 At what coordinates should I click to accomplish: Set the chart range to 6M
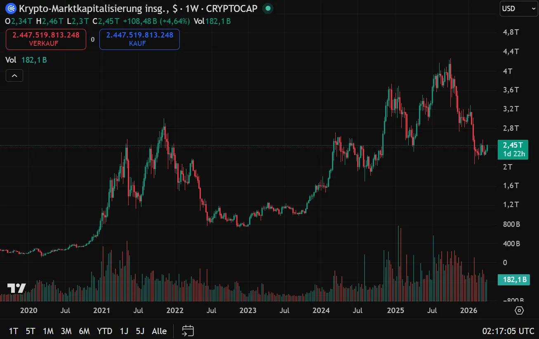click(84, 331)
